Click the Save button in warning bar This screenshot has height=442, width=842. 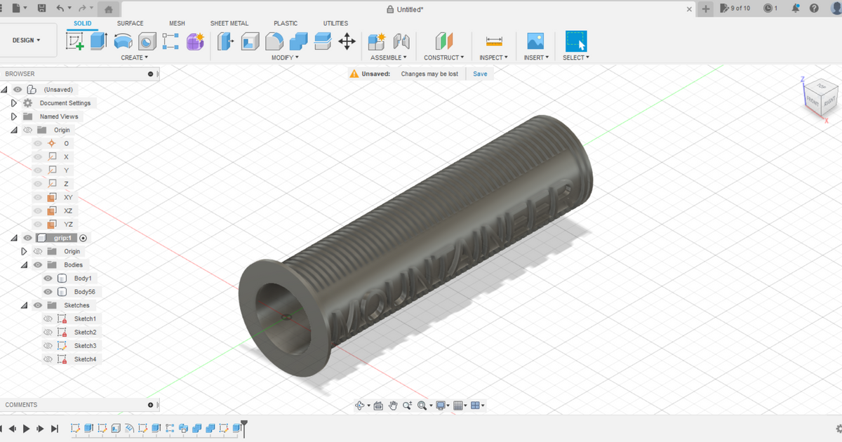coord(479,73)
